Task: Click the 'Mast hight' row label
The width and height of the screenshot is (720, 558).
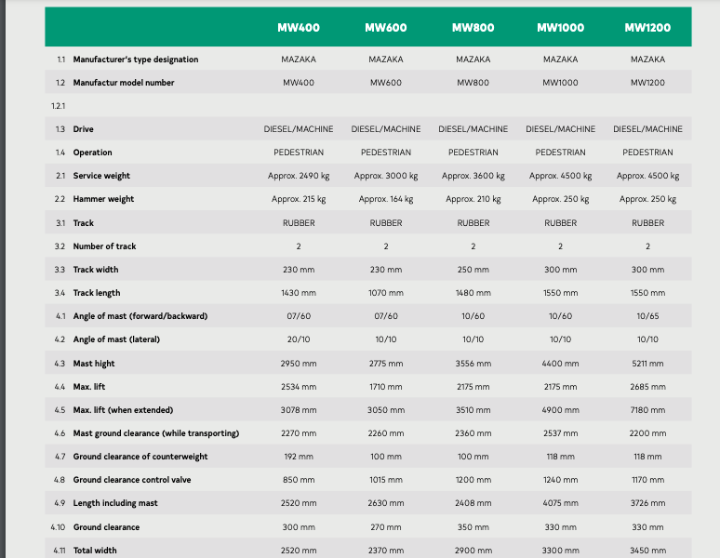Action: 94,364
